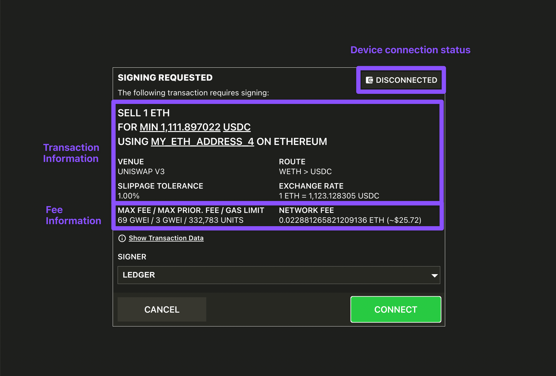Click the info icon beside Show Transaction Data
The width and height of the screenshot is (556, 376).
122,238
